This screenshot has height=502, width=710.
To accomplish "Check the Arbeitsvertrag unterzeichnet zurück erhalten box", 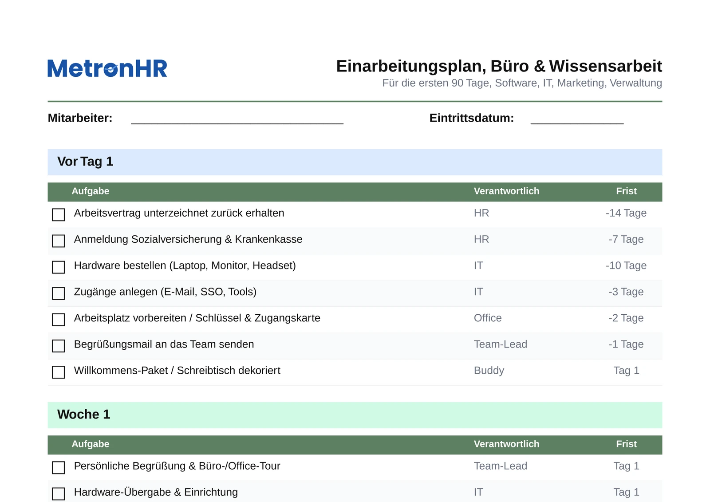I will click(58, 215).
